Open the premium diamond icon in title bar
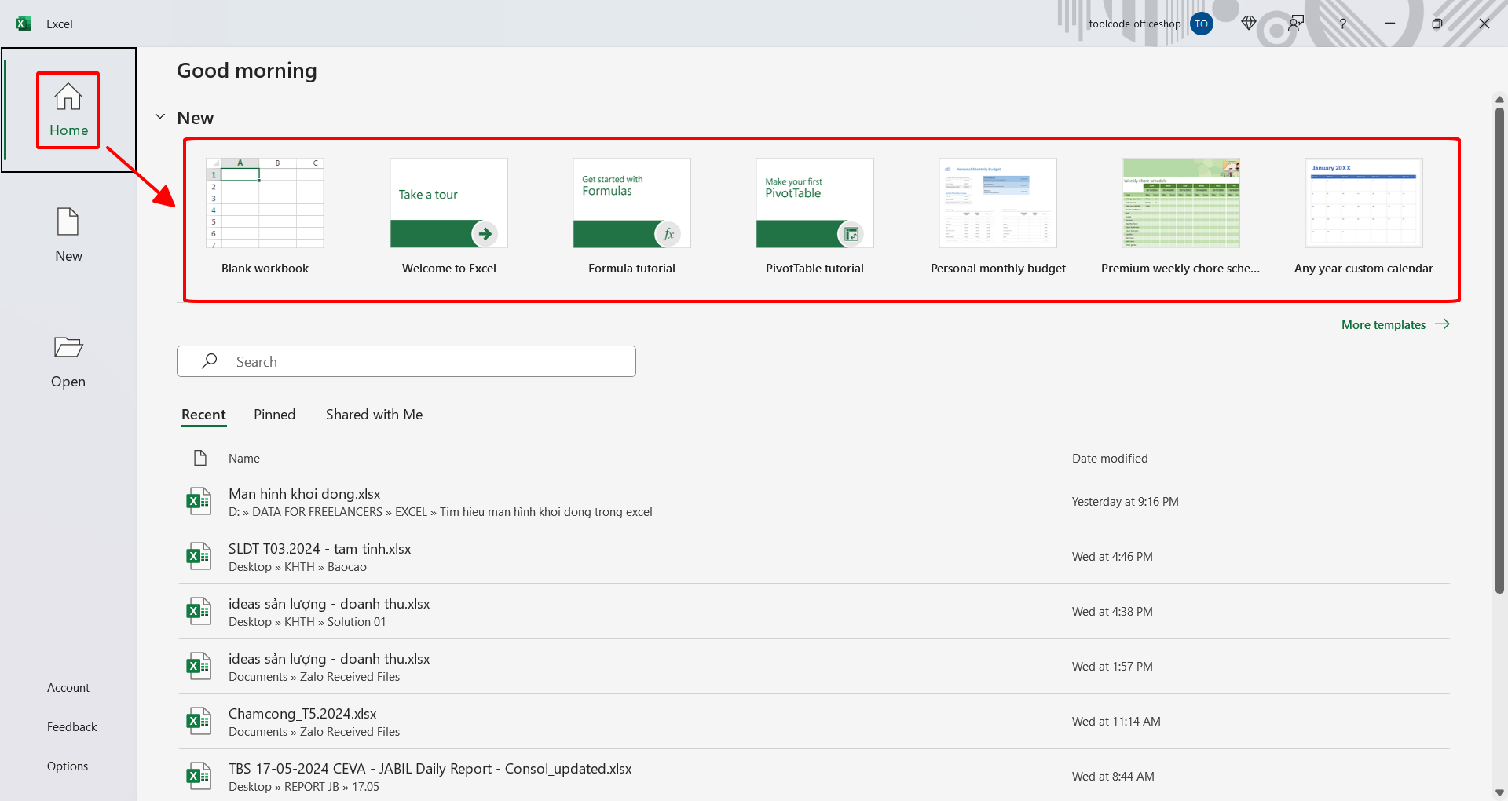 tap(1249, 24)
